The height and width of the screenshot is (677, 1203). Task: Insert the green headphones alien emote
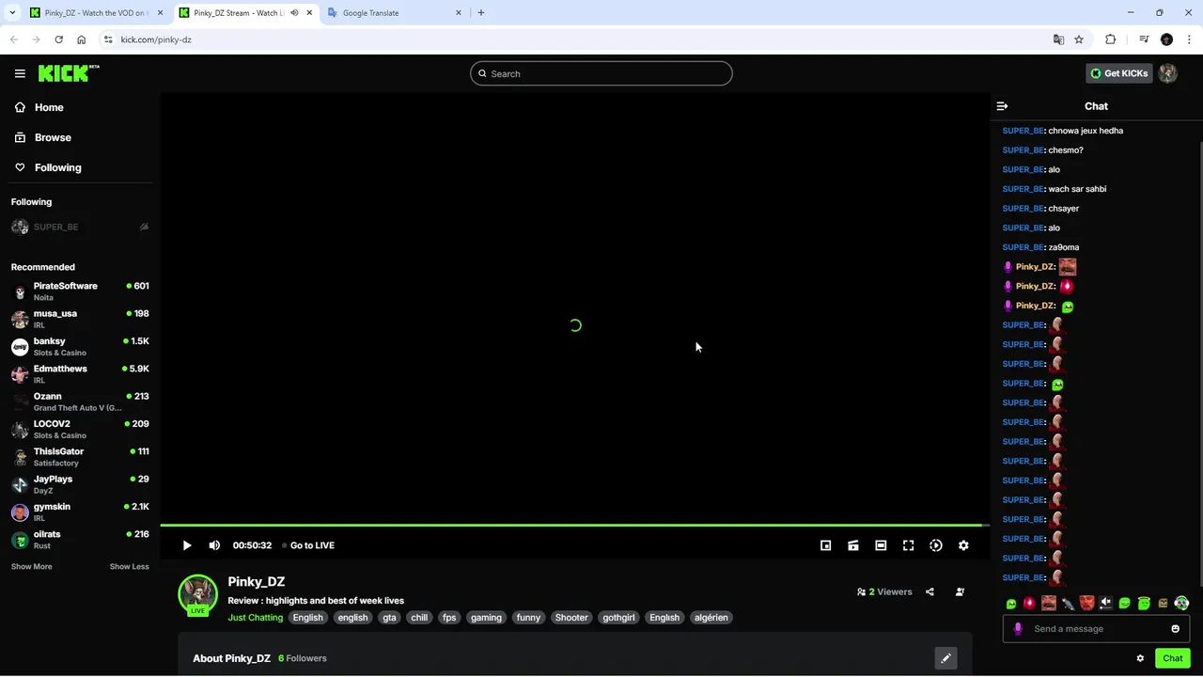click(x=1181, y=603)
